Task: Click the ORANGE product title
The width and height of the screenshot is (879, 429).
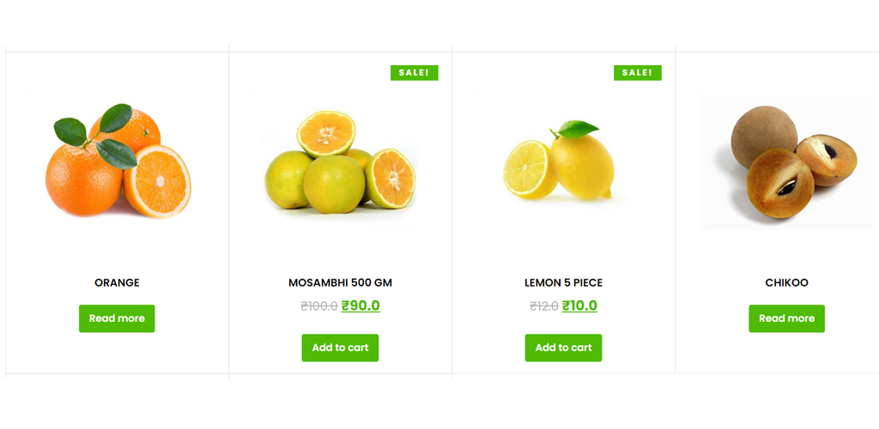Action: click(117, 283)
